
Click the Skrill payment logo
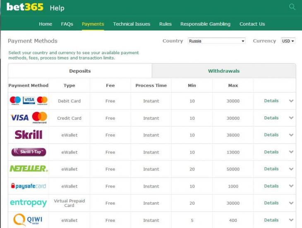[29, 135]
